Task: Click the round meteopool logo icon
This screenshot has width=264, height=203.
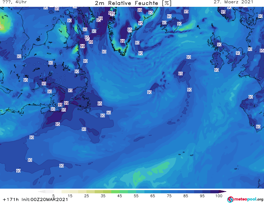Action: pos(230,199)
